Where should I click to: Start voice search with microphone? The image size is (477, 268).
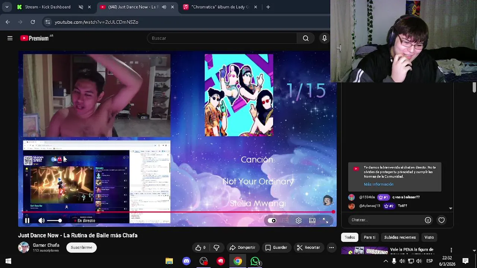[x=325, y=38]
